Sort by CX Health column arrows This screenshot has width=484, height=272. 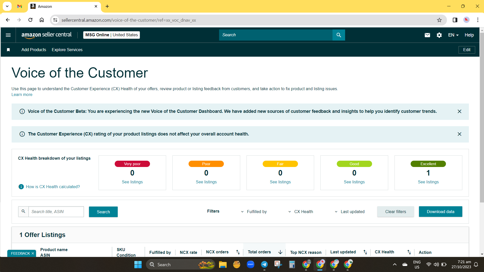click(409, 252)
